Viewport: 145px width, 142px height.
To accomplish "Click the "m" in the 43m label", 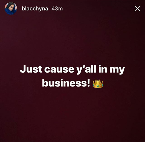I will [x=60, y=9].
